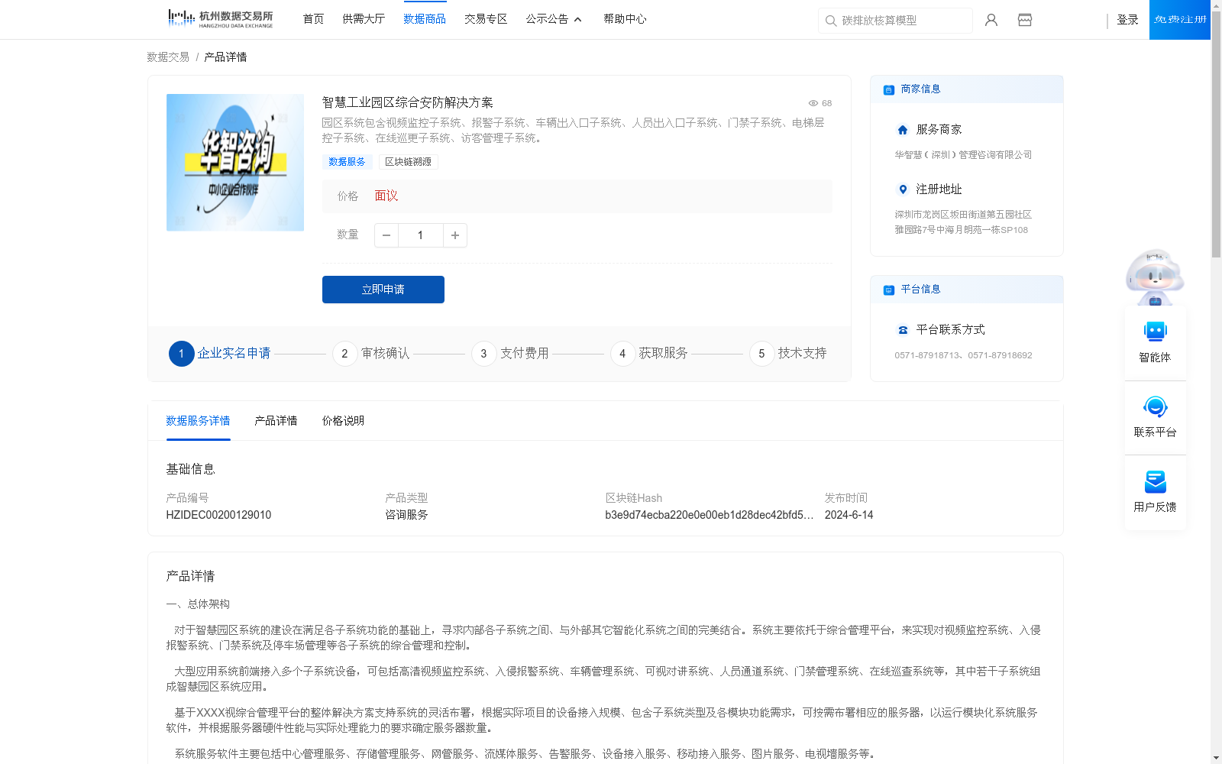
Task: Click the quantity input field
Action: tap(420, 235)
